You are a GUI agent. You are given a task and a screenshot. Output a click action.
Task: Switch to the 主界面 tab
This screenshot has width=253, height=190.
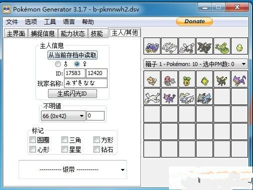pos(16,33)
